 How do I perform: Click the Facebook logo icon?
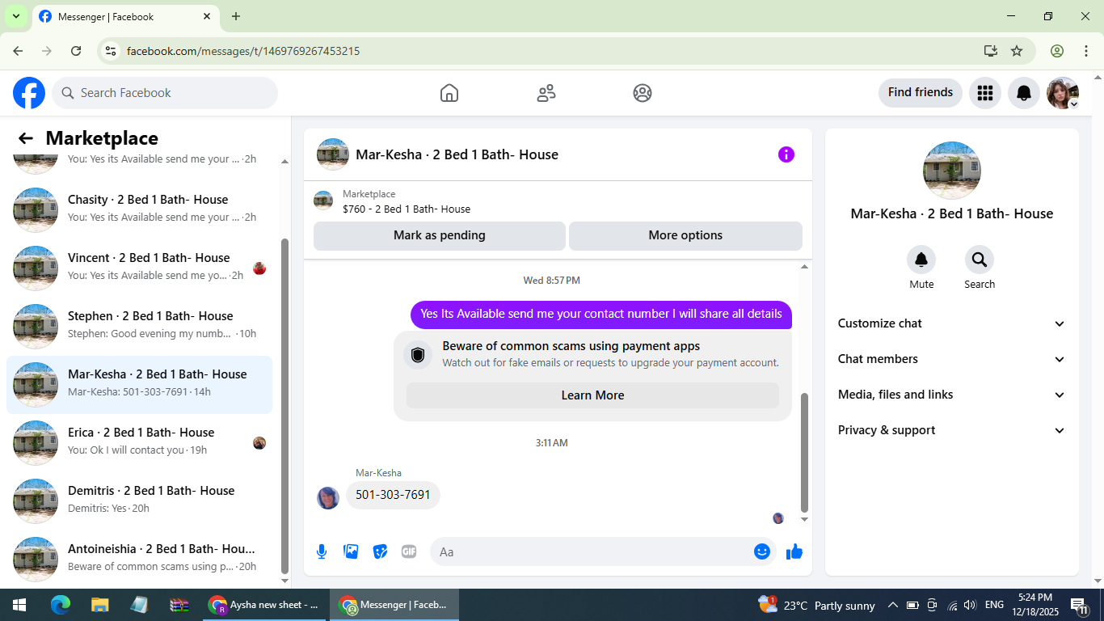[29, 93]
